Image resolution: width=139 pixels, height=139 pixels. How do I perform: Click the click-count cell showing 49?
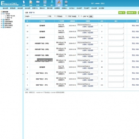(x=102, y=67)
